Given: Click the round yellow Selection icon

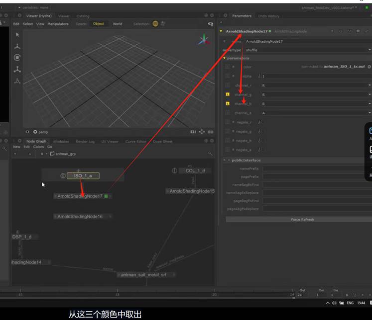Looking at the screenshot, I should (155, 24).
